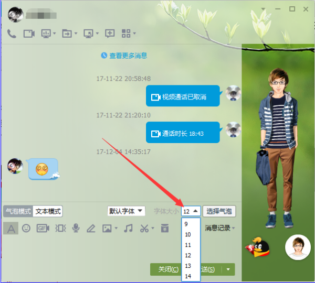Click the handwriting pen icon

click(x=91, y=228)
